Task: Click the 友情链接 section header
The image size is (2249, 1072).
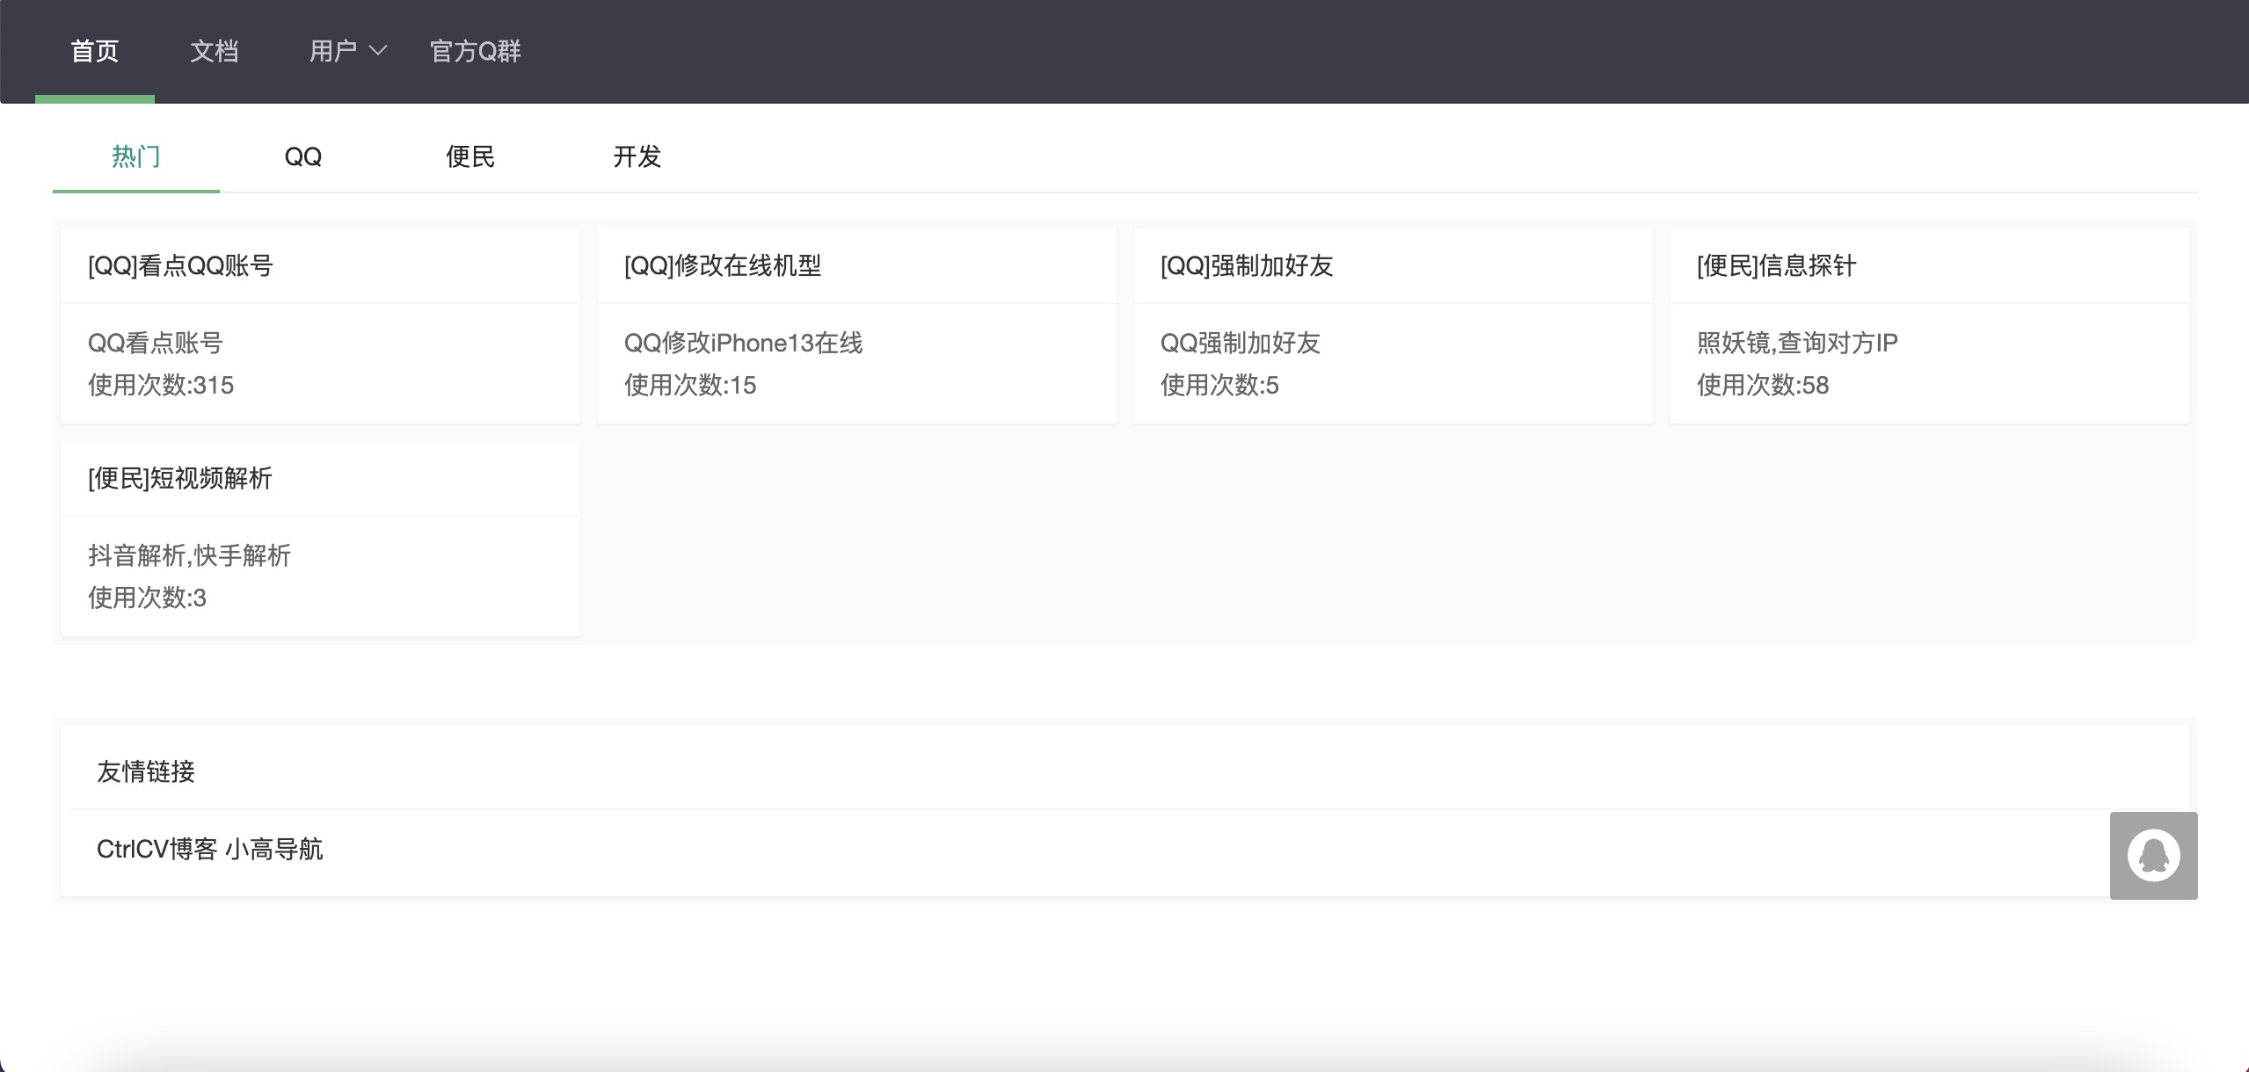Action: pos(146,771)
